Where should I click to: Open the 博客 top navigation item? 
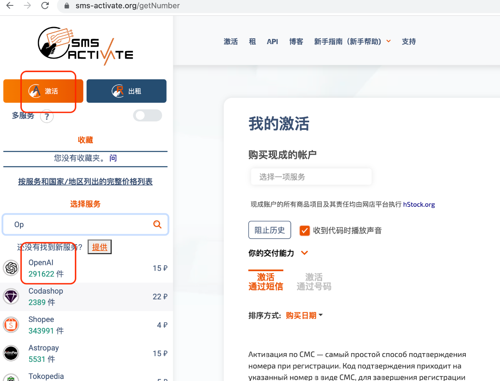[296, 42]
